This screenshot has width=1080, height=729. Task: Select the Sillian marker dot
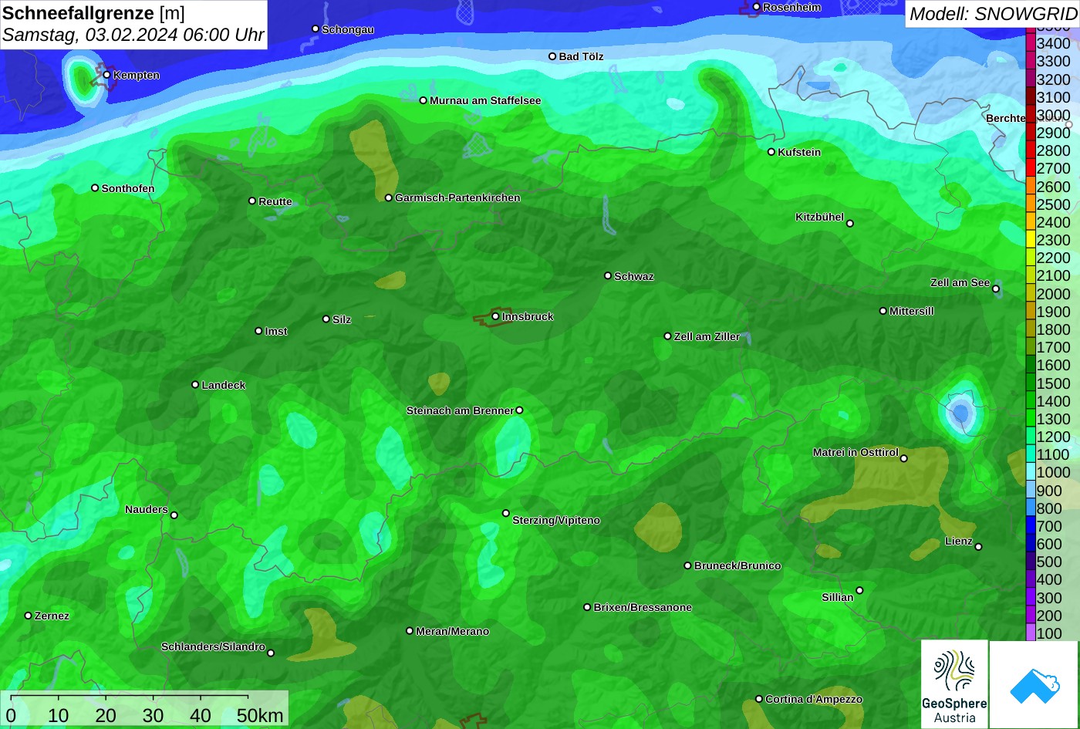point(859,591)
